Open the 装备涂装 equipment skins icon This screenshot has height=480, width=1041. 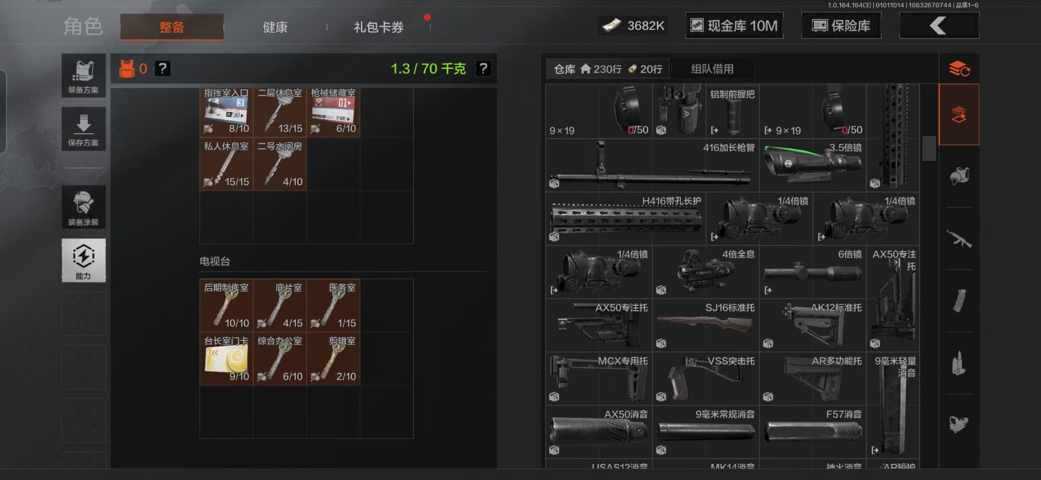coord(83,207)
